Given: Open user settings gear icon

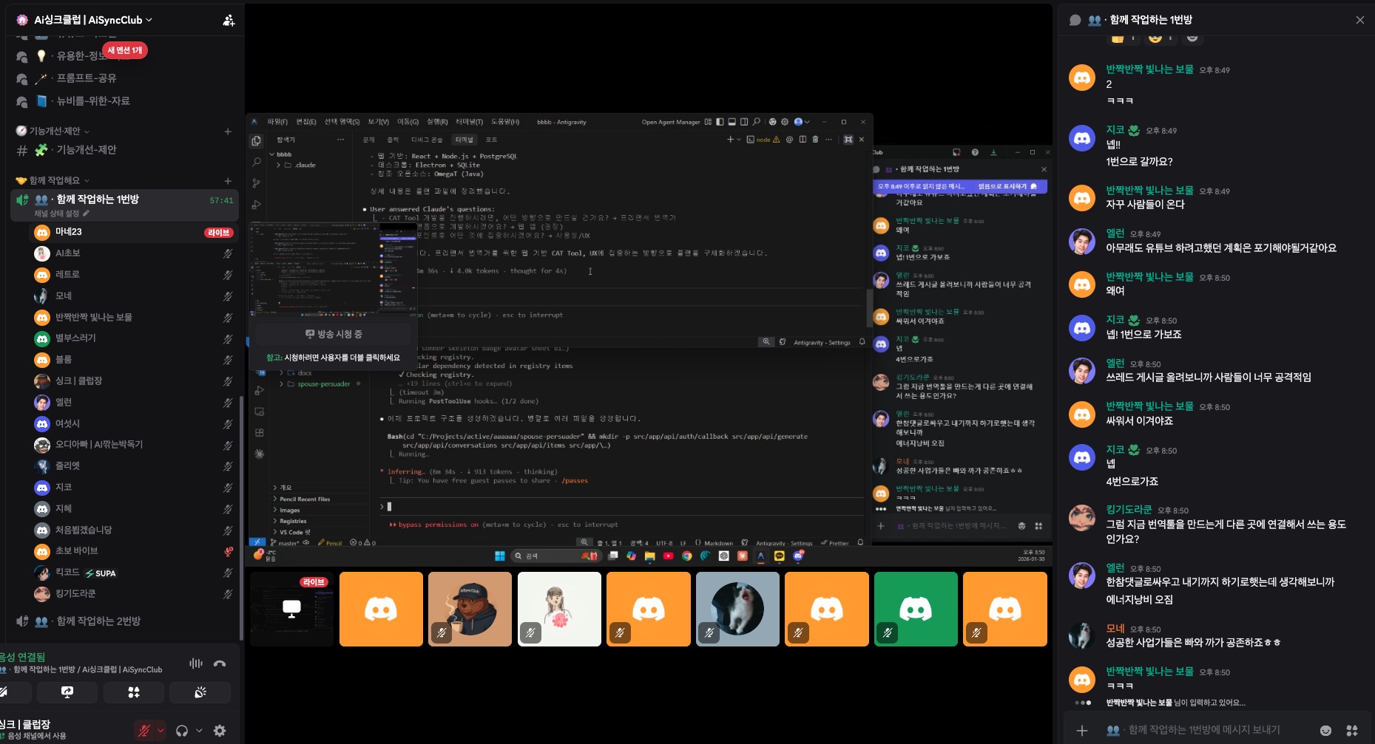Looking at the screenshot, I should 220,731.
